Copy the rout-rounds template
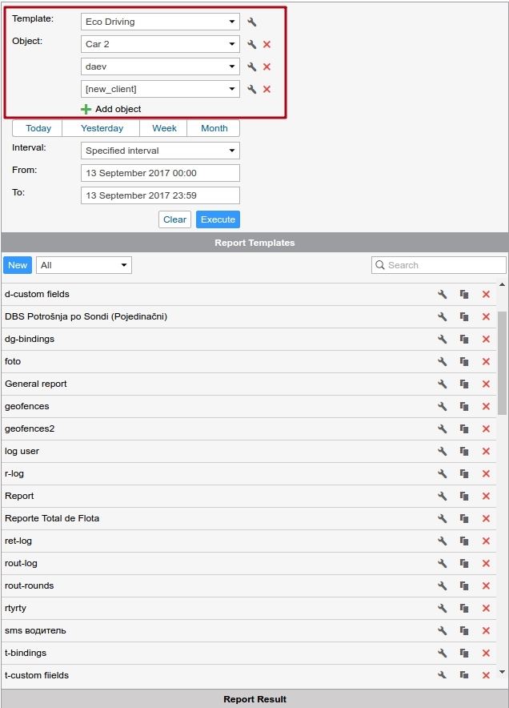The height and width of the screenshot is (708, 509). pos(464,586)
